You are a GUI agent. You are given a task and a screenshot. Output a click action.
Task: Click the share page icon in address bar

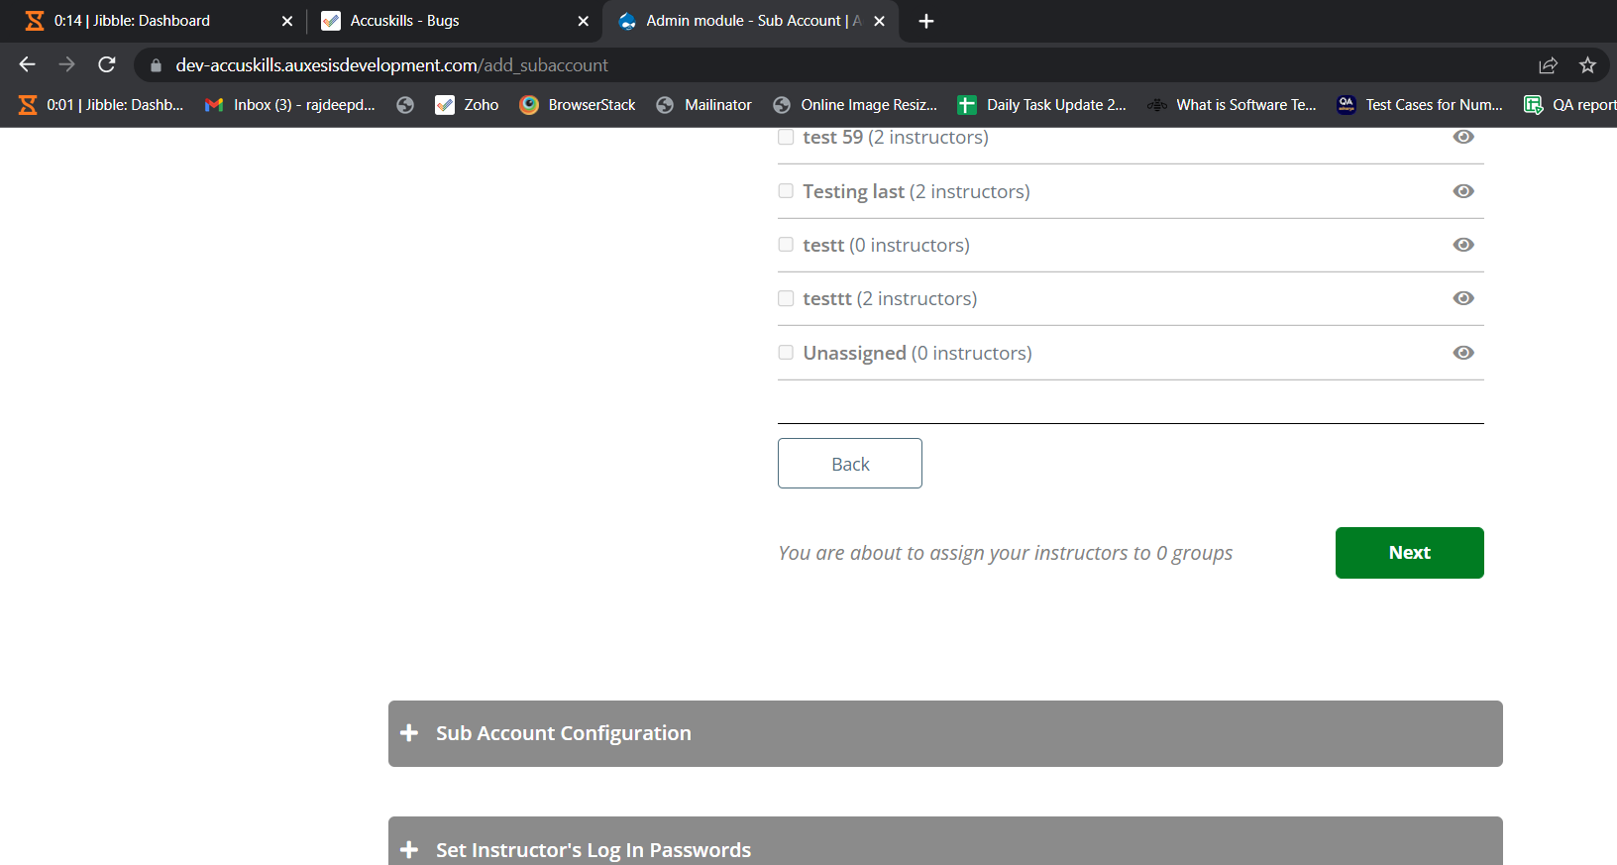coord(1548,65)
